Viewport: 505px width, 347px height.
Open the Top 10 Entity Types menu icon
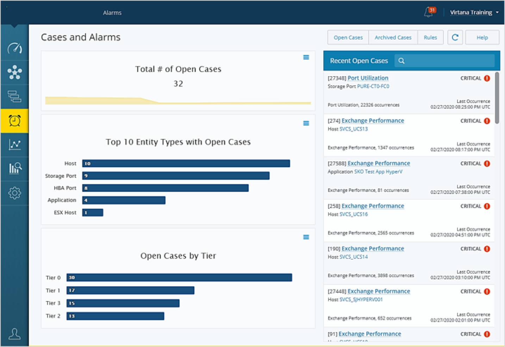(306, 123)
